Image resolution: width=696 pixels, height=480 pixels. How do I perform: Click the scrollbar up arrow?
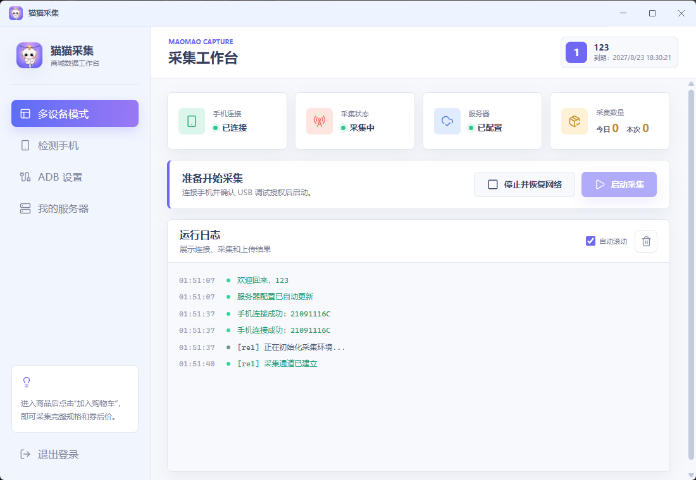click(691, 84)
